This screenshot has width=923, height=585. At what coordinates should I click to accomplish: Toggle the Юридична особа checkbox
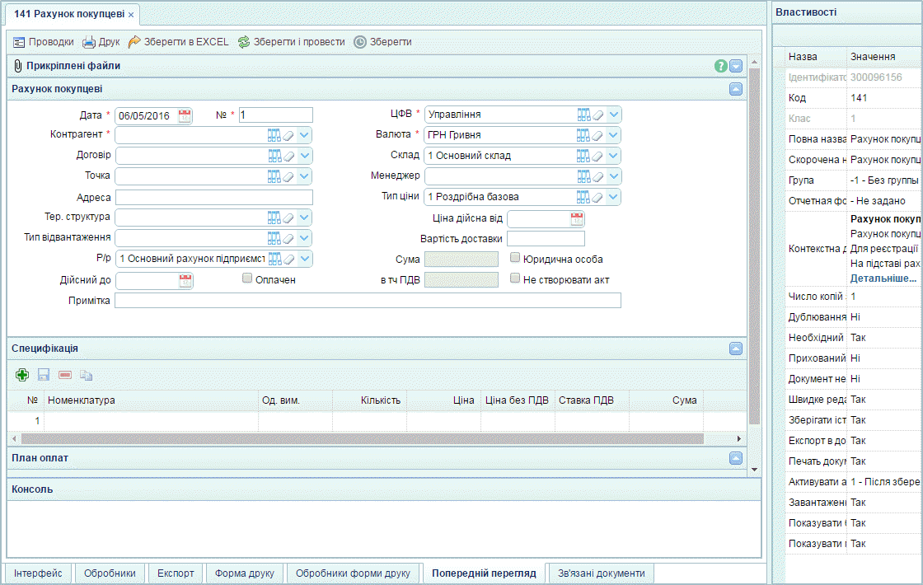click(515, 257)
